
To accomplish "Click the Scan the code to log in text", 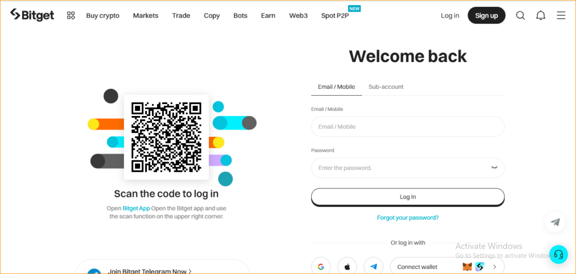I will point(166,193).
